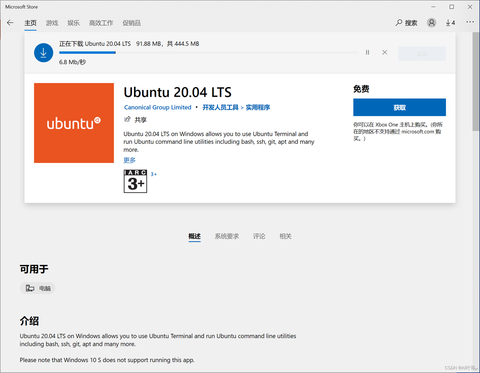The width and height of the screenshot is (480, 373).
Task: Open the 开发人员工具 category link
Action: (220, 107)
